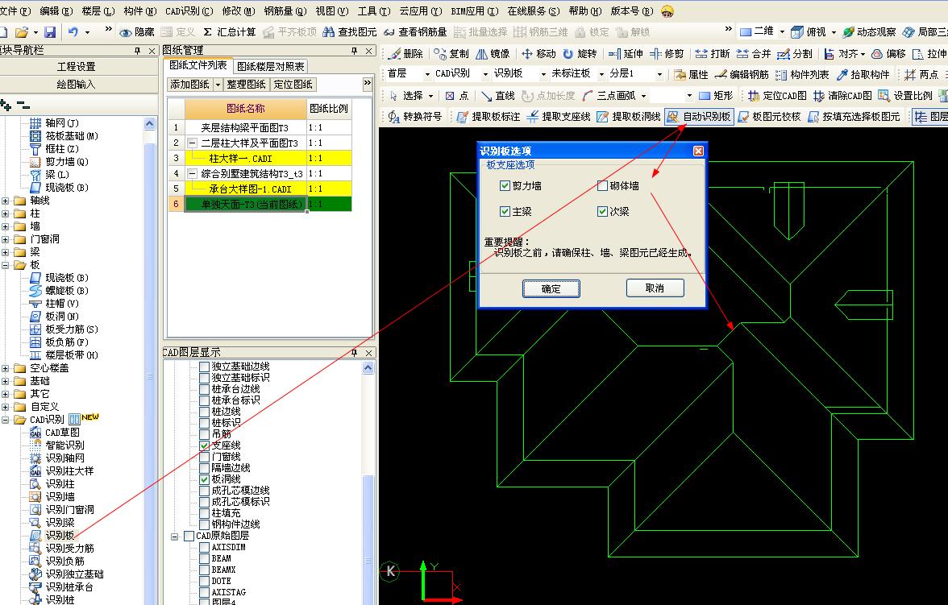This screenshot has height=605, width=948.
Task: Open 属性 properties panel
Action: (691, 74)
